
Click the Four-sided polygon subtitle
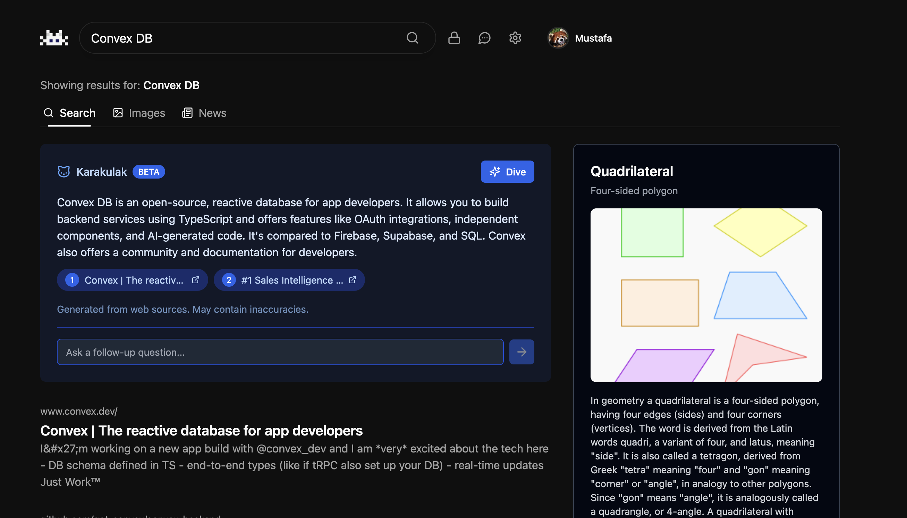click(634, 191)
